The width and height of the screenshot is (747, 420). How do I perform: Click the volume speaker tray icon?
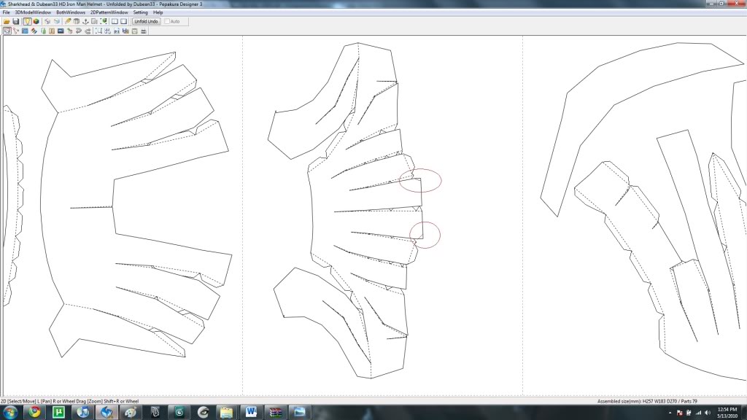click(x=708, y=413)
